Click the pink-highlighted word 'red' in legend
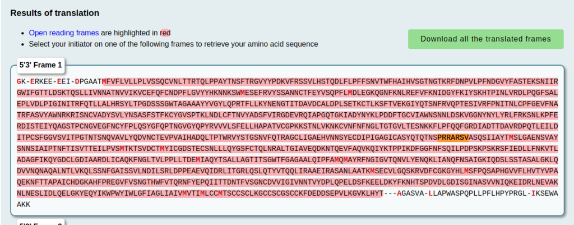574x225 pixels. 165,33
